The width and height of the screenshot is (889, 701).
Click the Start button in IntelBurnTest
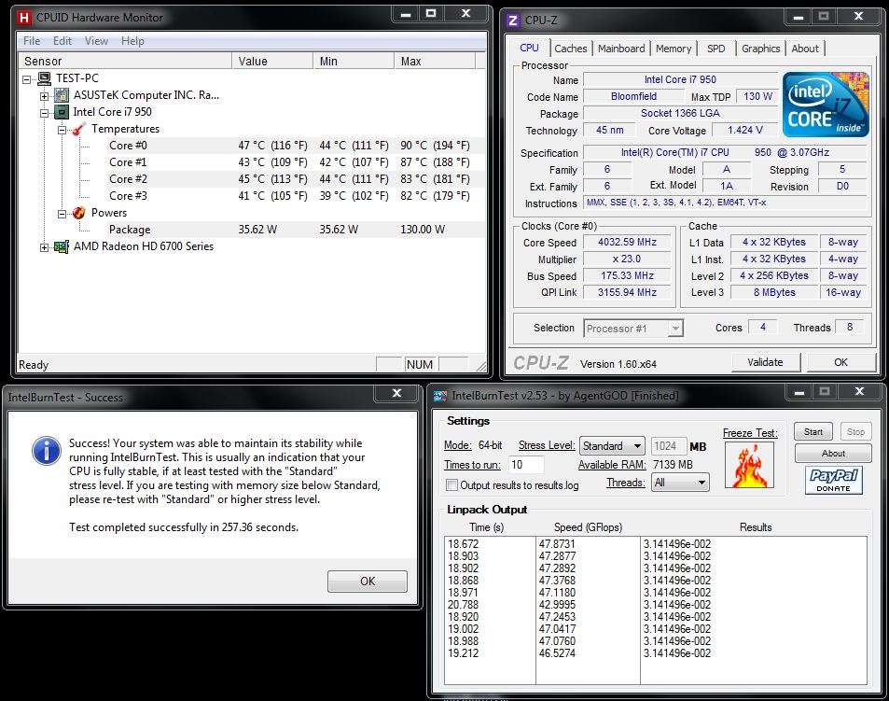(813, 432)
